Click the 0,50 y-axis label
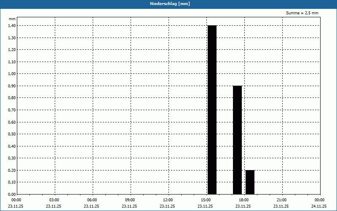 pos(12,134)
